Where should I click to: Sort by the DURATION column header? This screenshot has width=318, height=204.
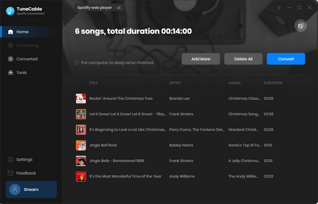click(273, 83)
